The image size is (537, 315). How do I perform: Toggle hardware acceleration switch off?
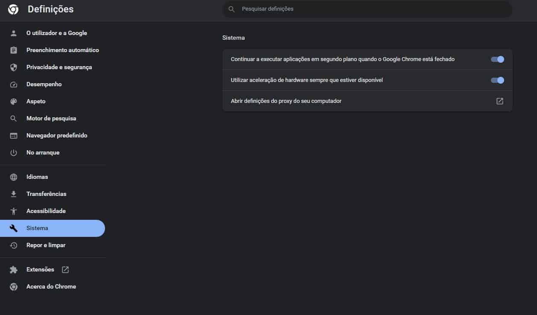click(x=497, y=80)
